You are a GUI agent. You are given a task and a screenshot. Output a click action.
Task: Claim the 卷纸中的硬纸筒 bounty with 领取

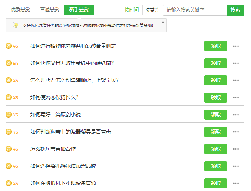coord(216,63)
